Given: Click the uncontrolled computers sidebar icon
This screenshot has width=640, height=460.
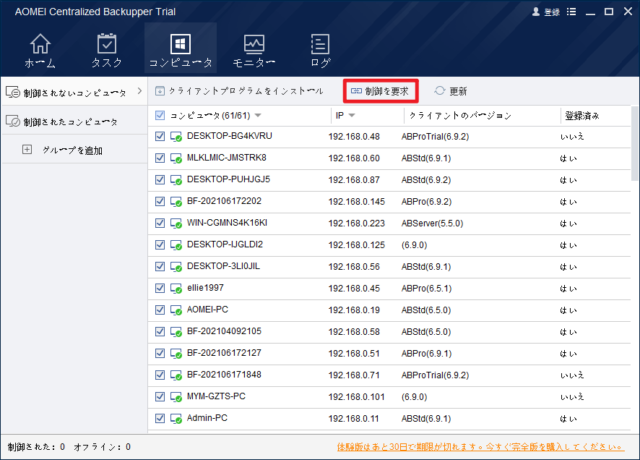Looking at the screenshot, I should [13, 93].
